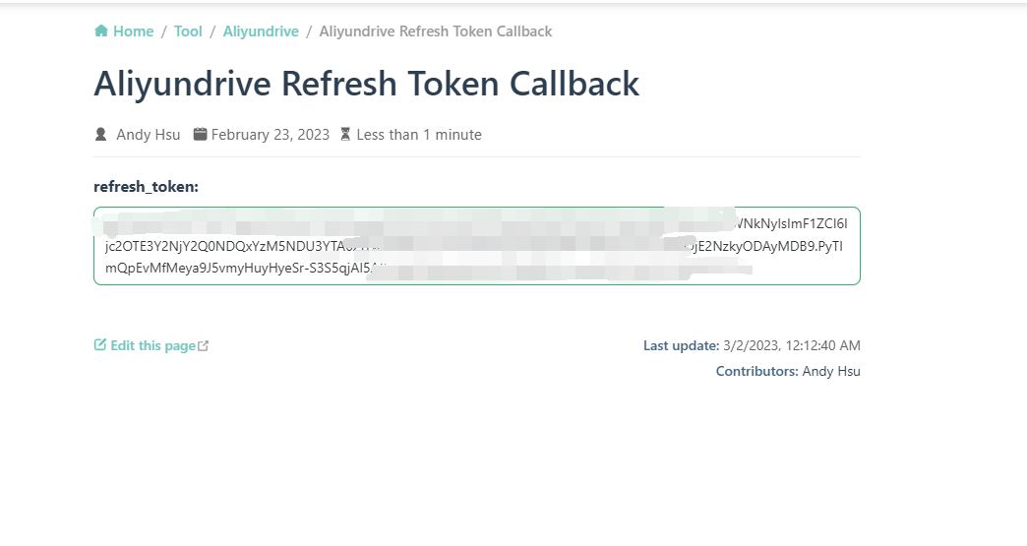The width and height of the screenshot is (1027, 546).
Task: Open the Home breadcrumb link
Action: pos(124,31)
